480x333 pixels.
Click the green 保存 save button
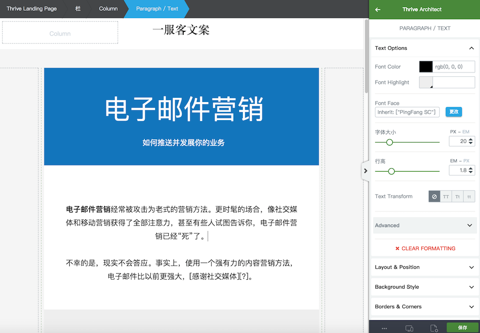pos(462,328)
